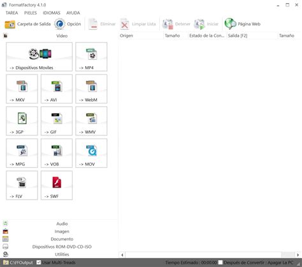Screen dimensions: 302x267
Task: Choose the MKV conversion tile
Action: 22,89
